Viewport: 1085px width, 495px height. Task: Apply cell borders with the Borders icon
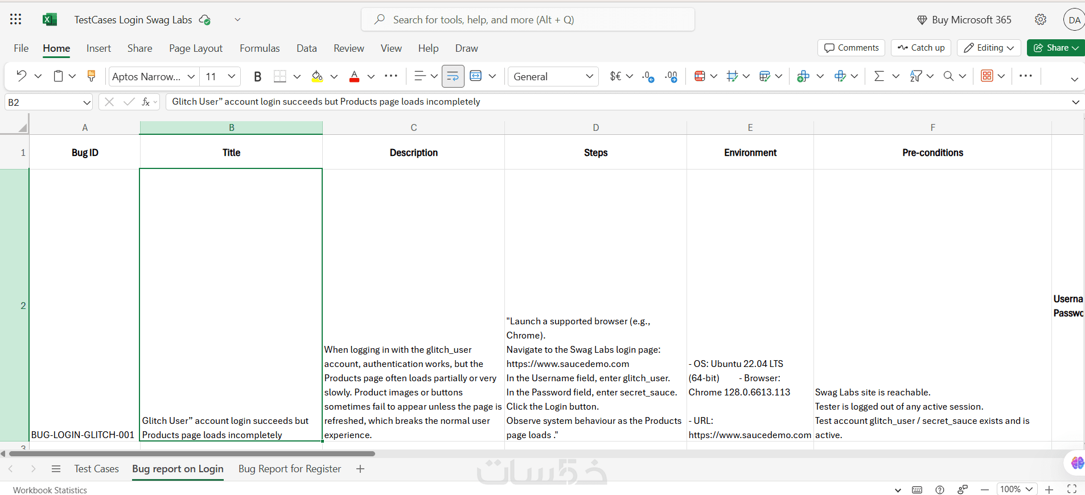click(280, 76)
